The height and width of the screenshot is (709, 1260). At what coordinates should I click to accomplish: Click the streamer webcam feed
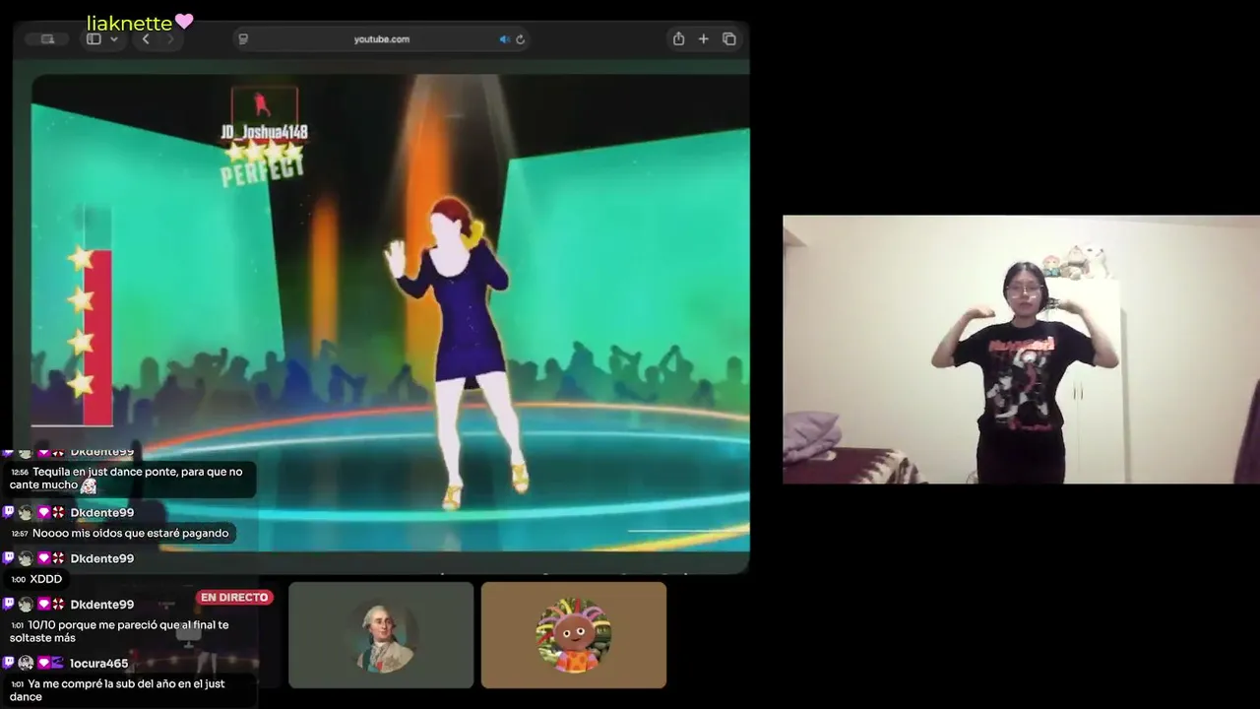[x=1021, y=350]
